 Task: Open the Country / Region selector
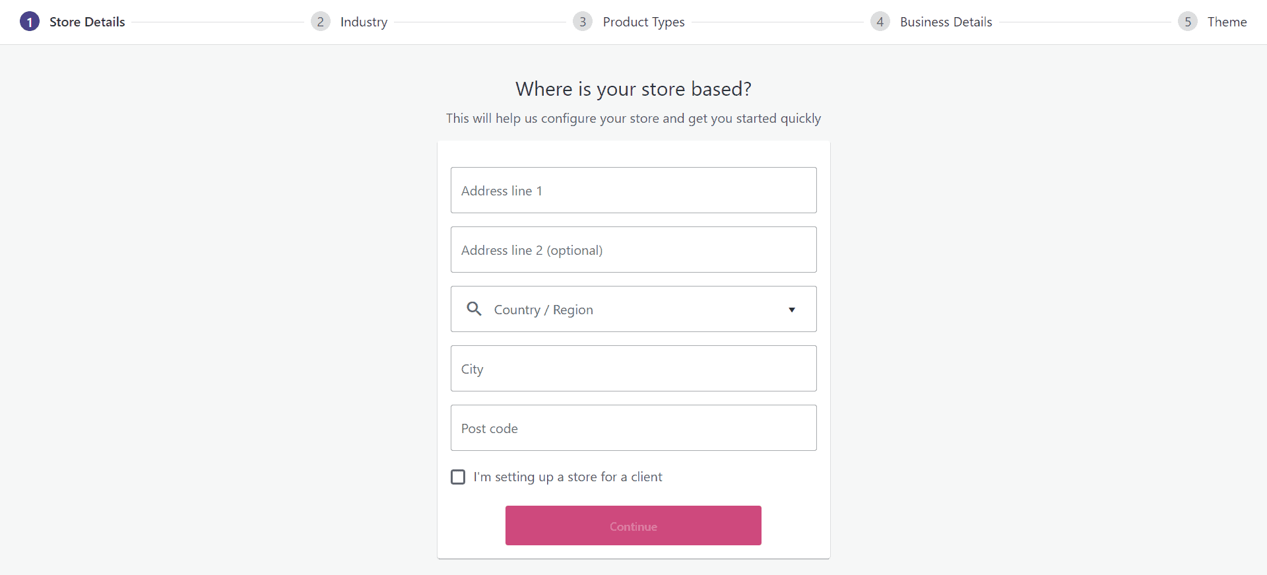pyautogui.click(x=632, y=309)
